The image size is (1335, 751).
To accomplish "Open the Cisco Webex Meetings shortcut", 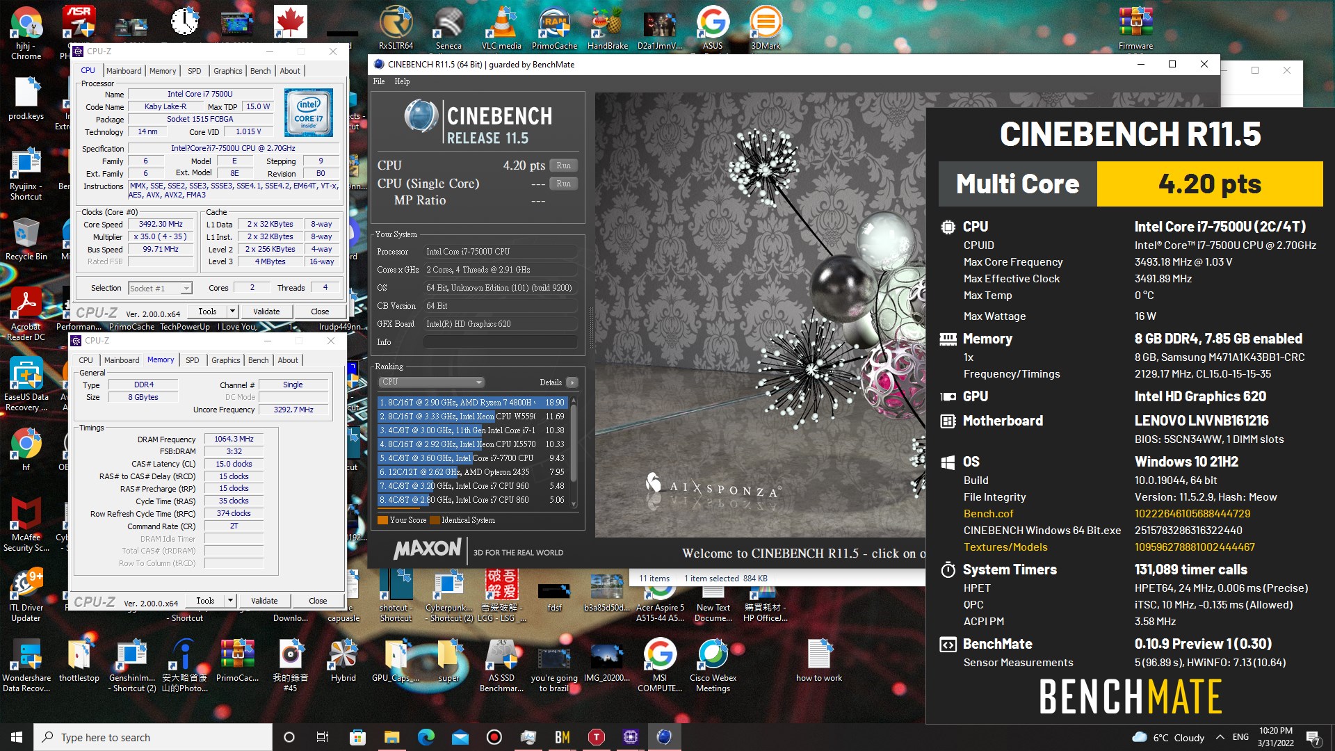I will (713, 666).
